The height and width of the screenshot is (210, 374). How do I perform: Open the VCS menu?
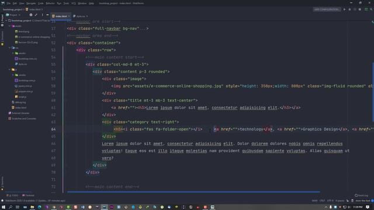(74, 3)
